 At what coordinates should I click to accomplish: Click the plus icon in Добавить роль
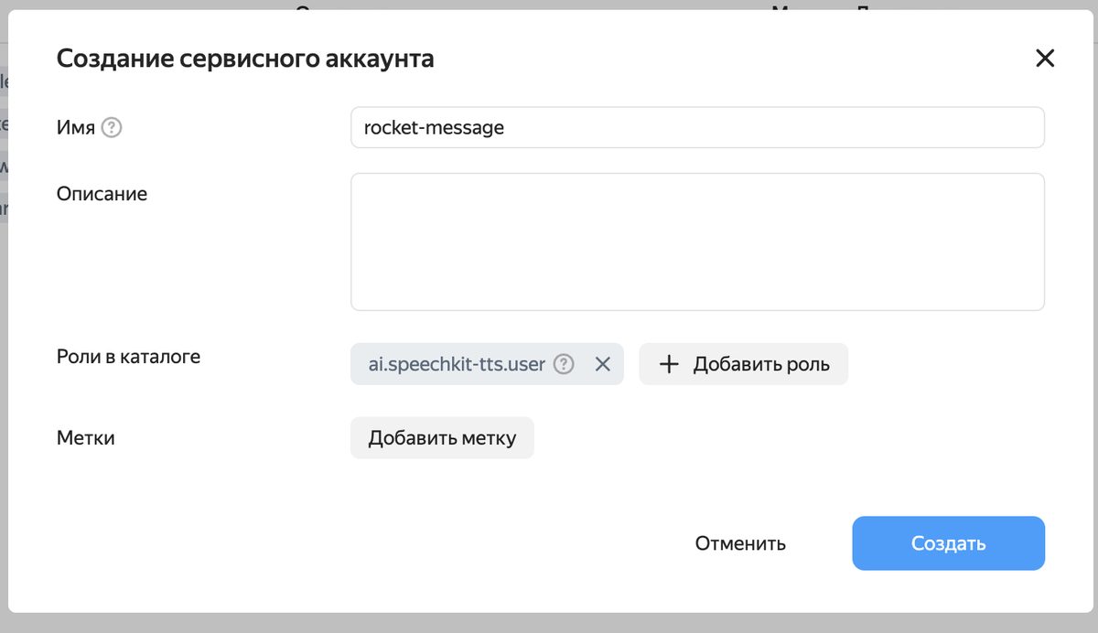click(670, 364)
